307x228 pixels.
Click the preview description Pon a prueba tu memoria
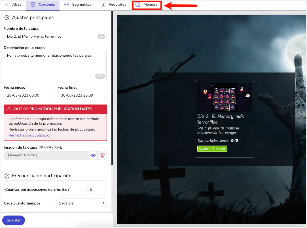[218, 130]
